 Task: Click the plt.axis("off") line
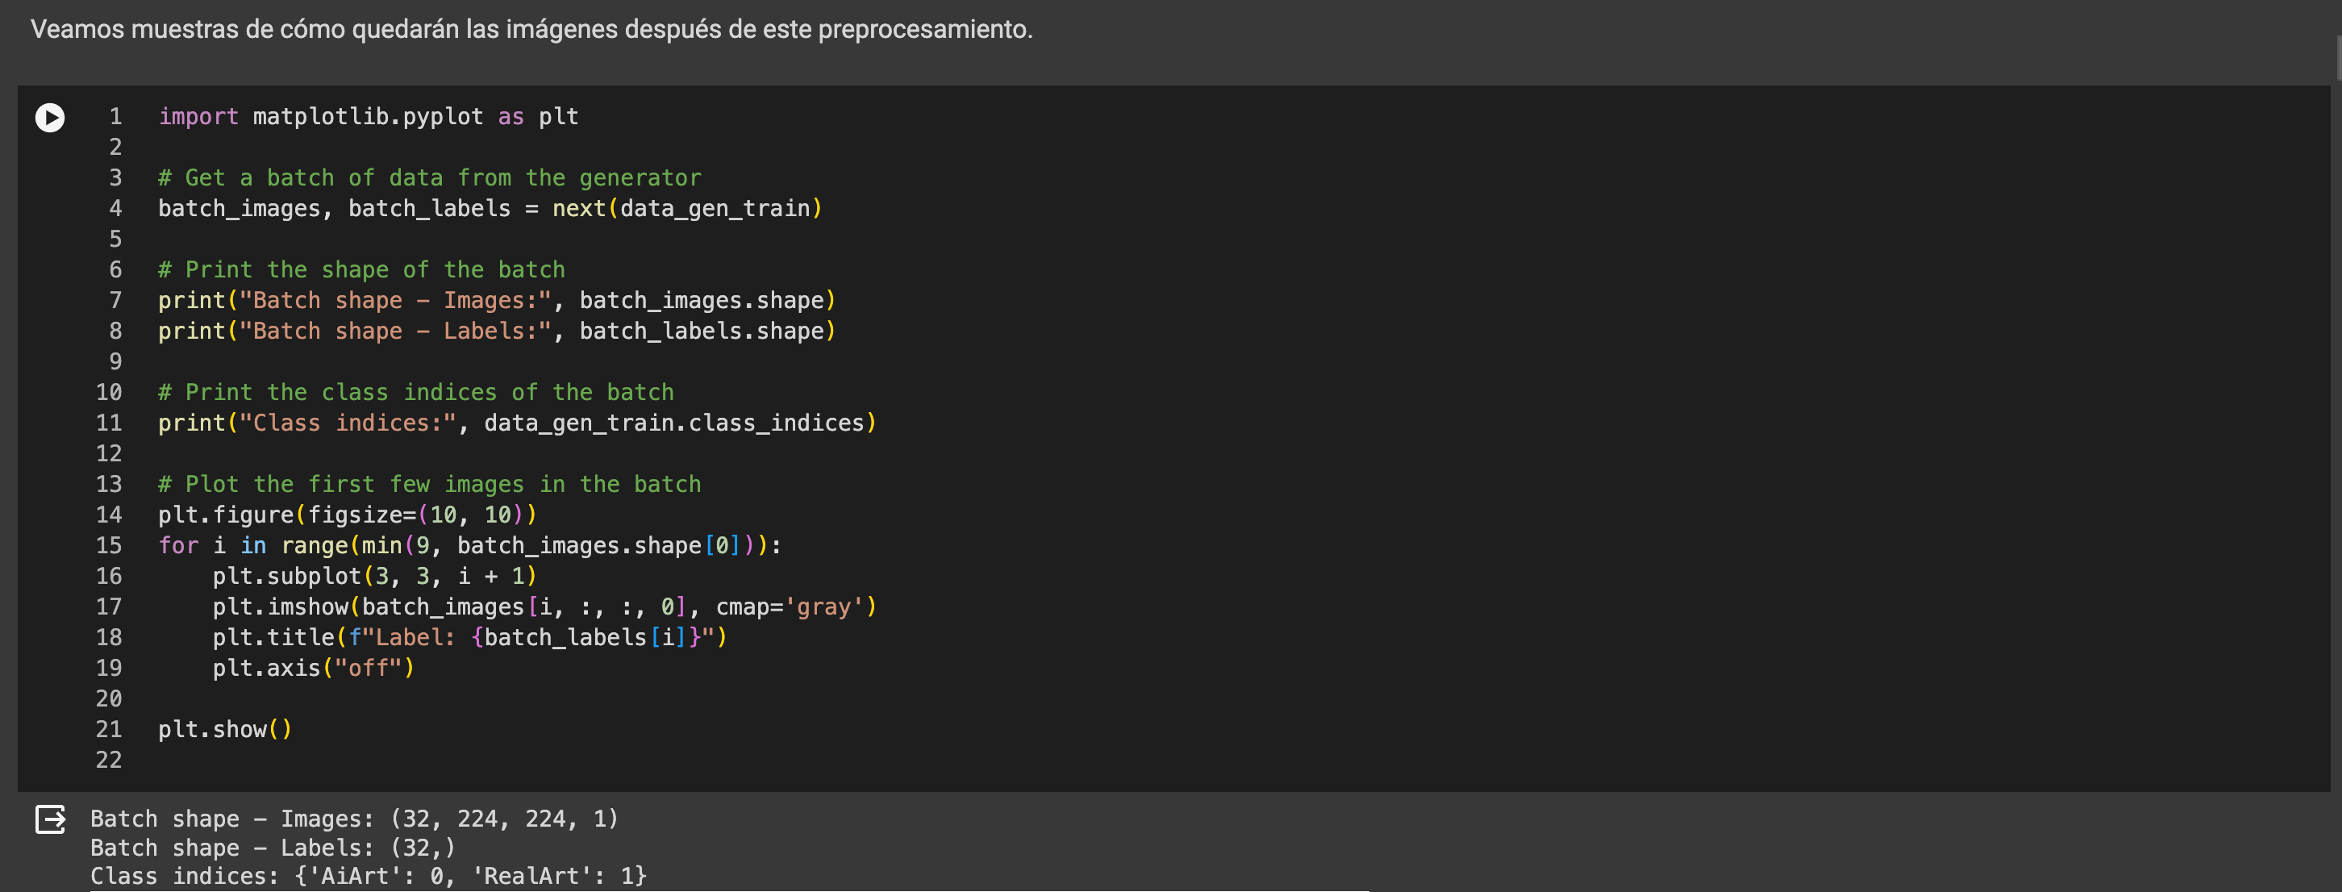pos(313,669)
